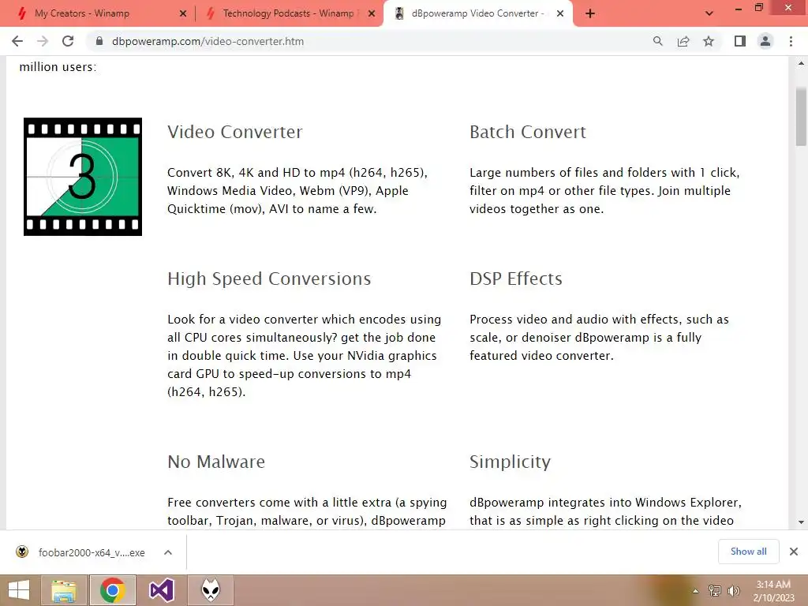The width and height of the screenshot is (808, 606).
Task: Click the forward navigation arrow
Action: 43,41
